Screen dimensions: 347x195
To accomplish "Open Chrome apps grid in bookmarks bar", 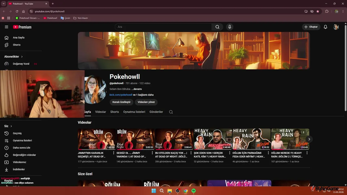I will (x=9, y=18).
